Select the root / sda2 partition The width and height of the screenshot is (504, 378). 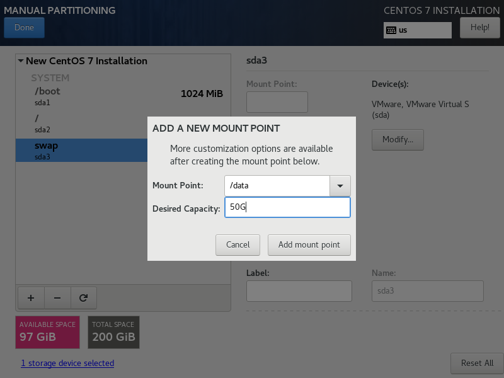82,122
